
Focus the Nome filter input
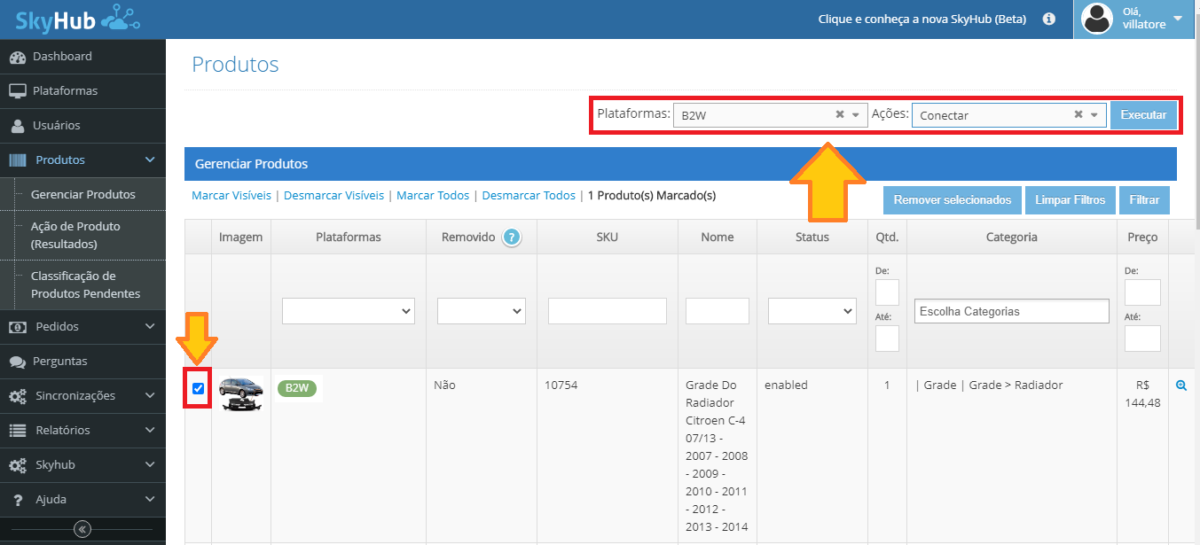pos(718,311)
